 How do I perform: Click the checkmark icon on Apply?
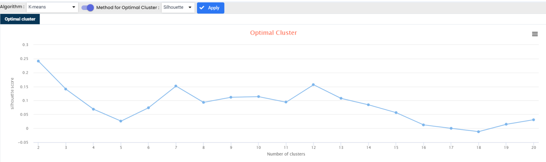tap(202, 8)
